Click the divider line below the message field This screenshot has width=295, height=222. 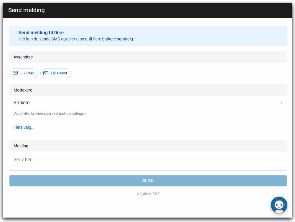147,170
